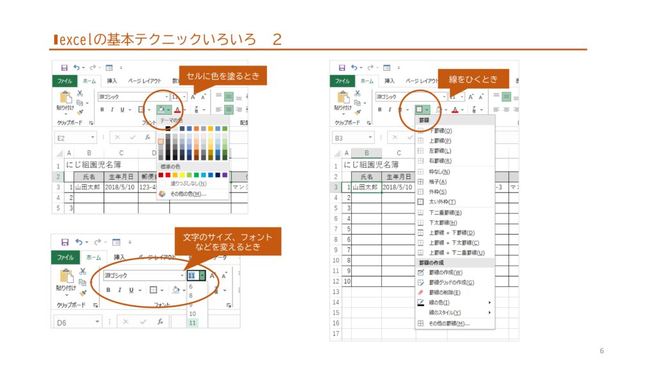The image size is (654, 367).
Task: Click the borders icon in the right Excel ribbon
Action: tap(420, 110)
